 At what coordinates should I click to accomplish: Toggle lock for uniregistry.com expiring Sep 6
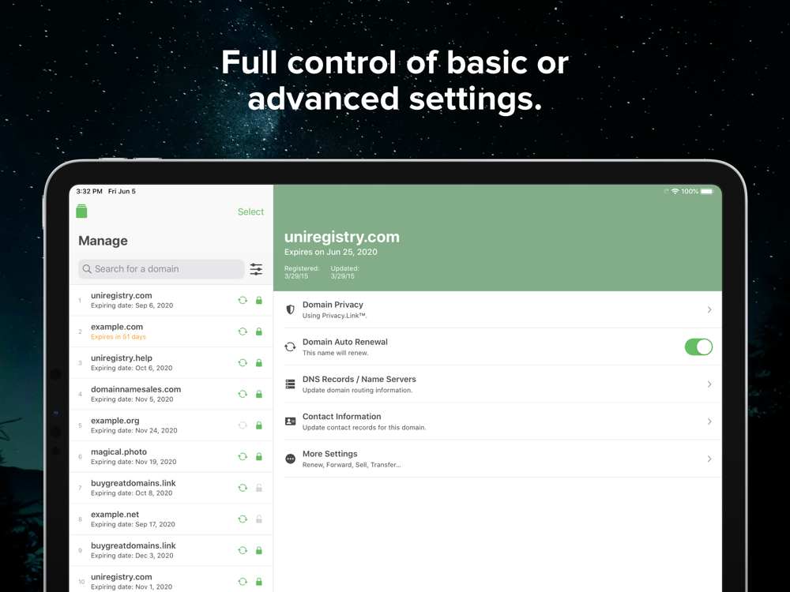259,301
